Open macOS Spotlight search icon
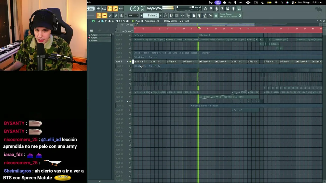This screenshot has width=326, height=183. coord(282,3)
